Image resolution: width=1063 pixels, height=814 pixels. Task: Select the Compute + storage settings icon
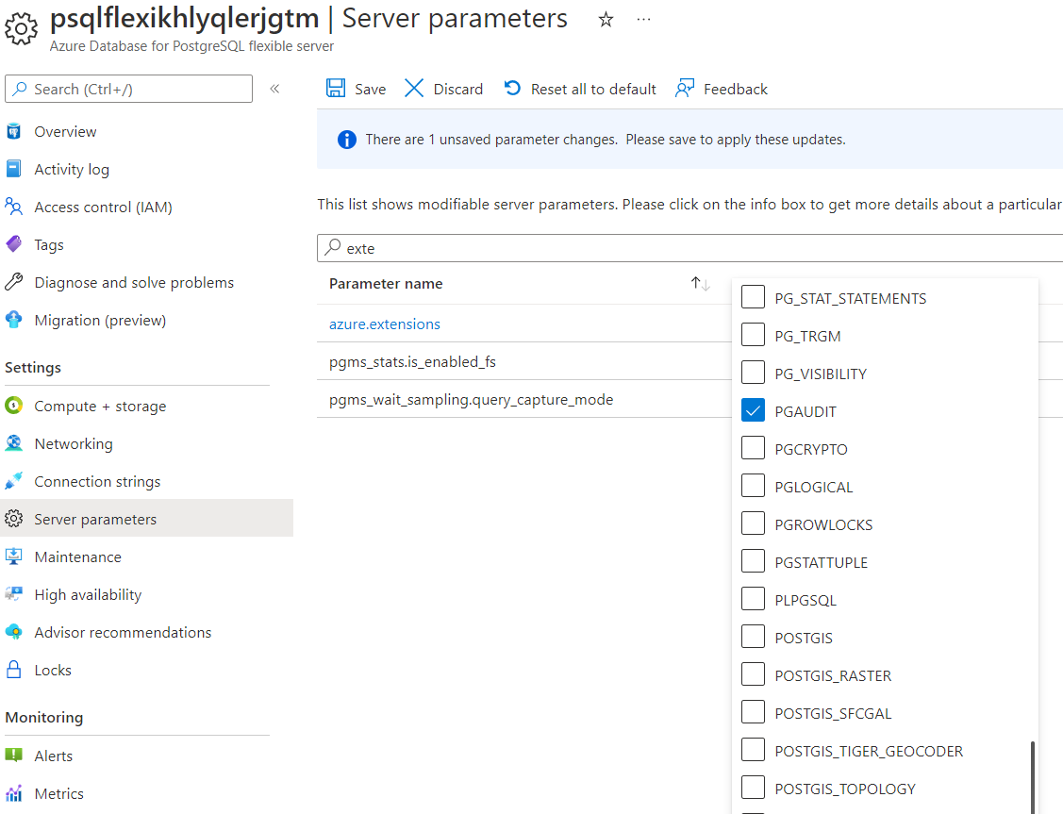pos(17,406)
